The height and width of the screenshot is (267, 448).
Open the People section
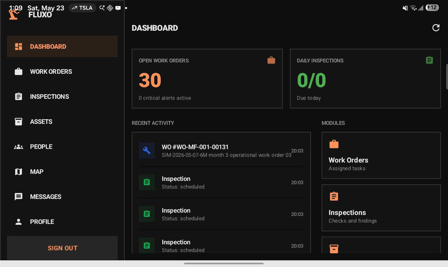[x=62, y=147]
